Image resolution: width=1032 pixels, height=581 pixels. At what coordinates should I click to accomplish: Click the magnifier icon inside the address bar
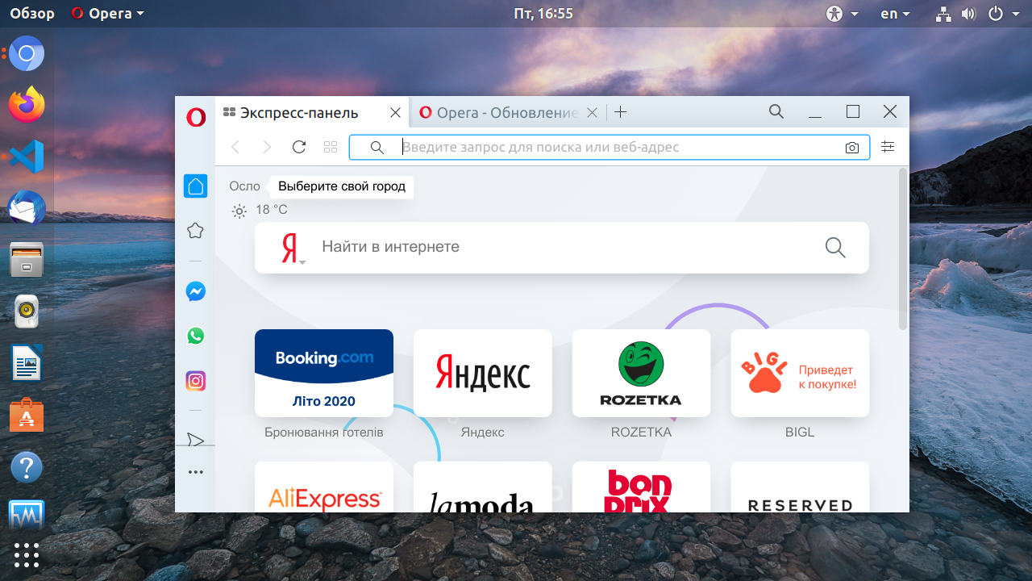377,148
